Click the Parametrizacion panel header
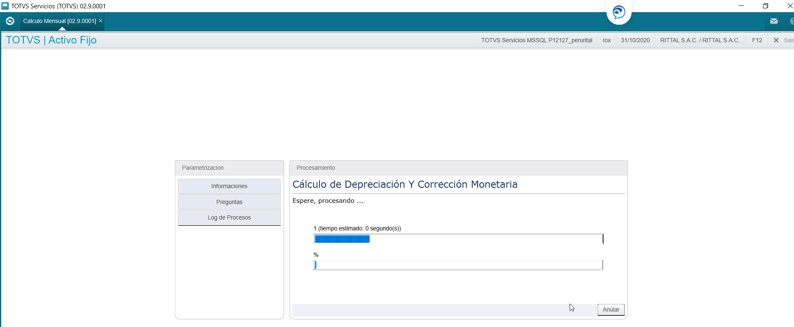 pos(229,168)
